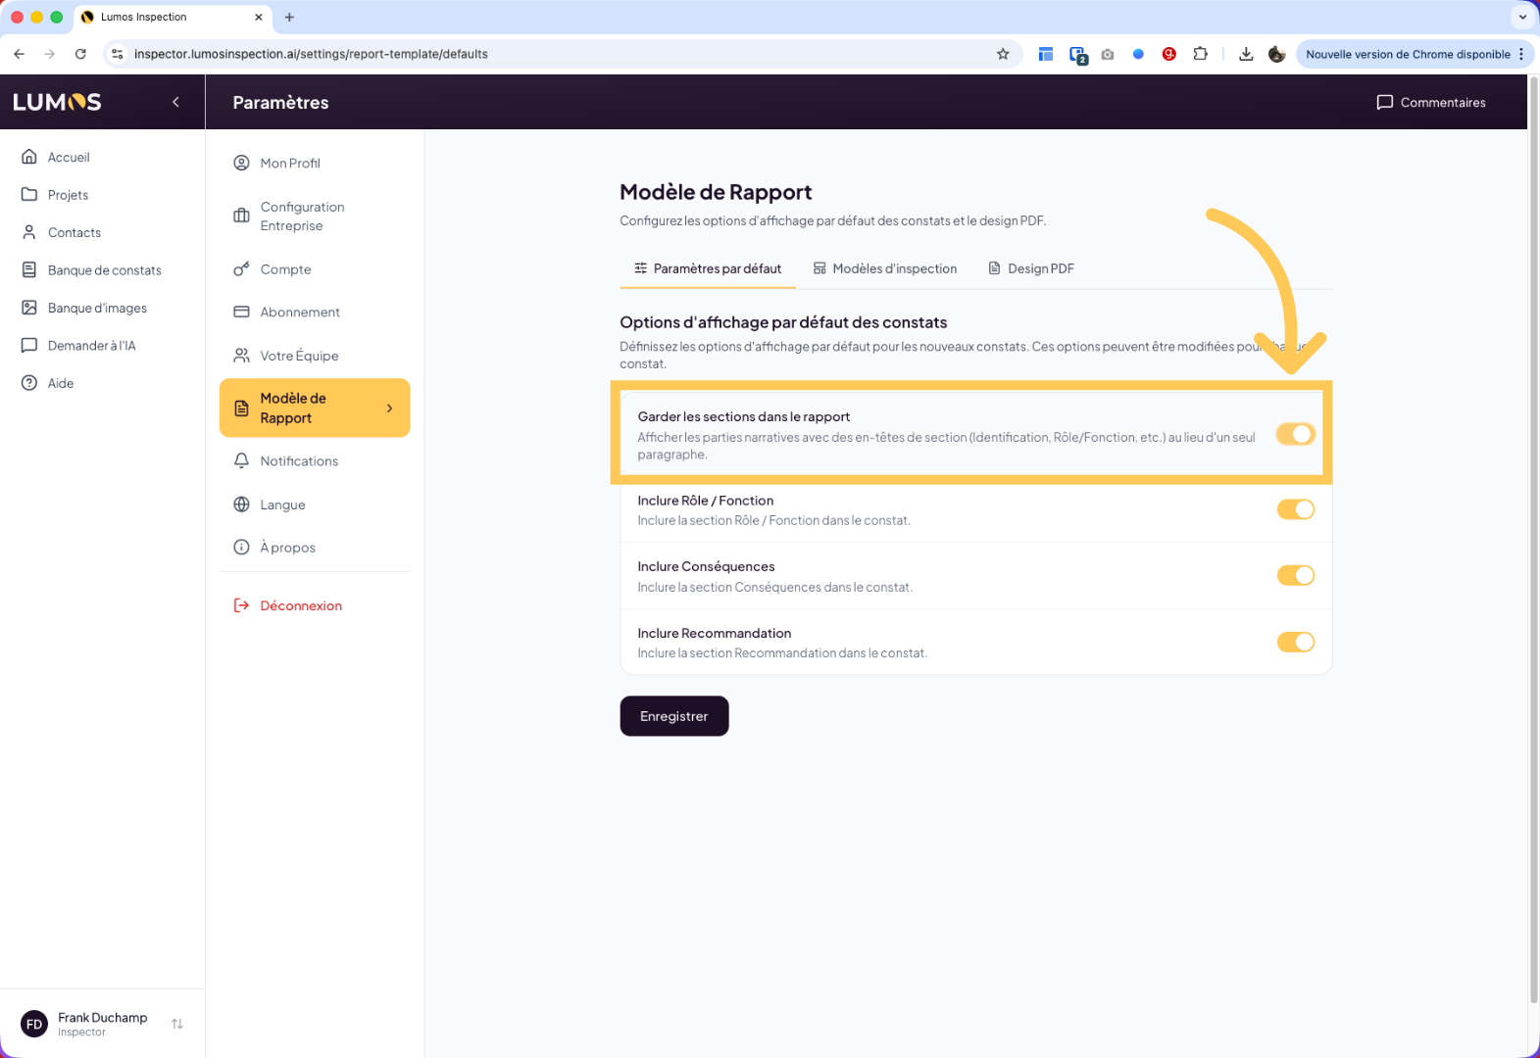
Task: Collapse the sidebar with the chevron
Action: point(176,102)
